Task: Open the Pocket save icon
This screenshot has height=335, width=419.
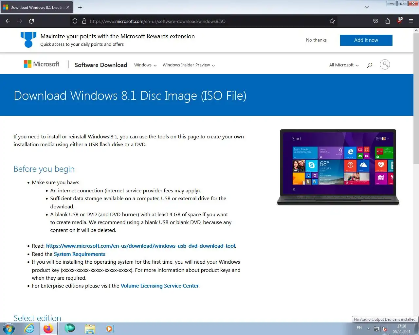Action: pyautogui.click(x=376, y=21)
